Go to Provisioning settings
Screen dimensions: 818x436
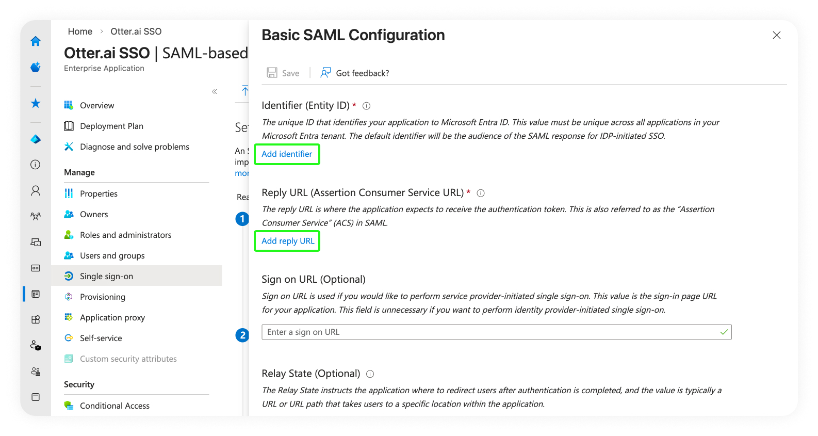[102, 297]
